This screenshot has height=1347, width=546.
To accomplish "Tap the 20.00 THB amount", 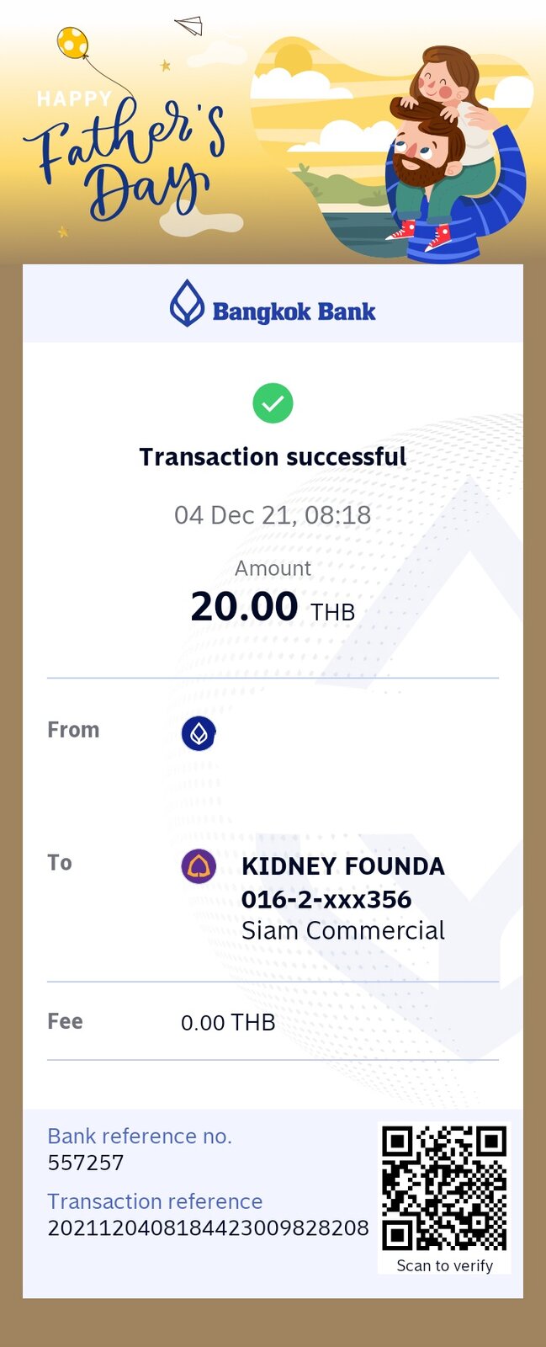I will (273, 607).
